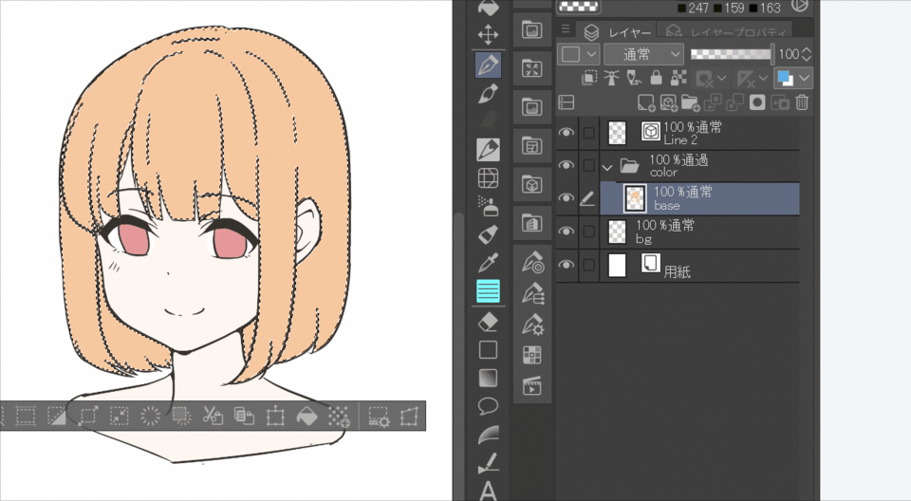This screenshot has width=911, height=501.
Task: Check the box beside Line 2 layer
Action: pos(588,133)
